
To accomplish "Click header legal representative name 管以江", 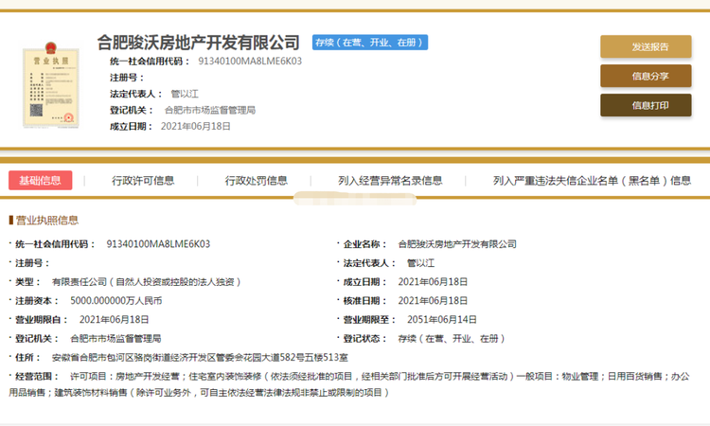I will tap(185, 94).
